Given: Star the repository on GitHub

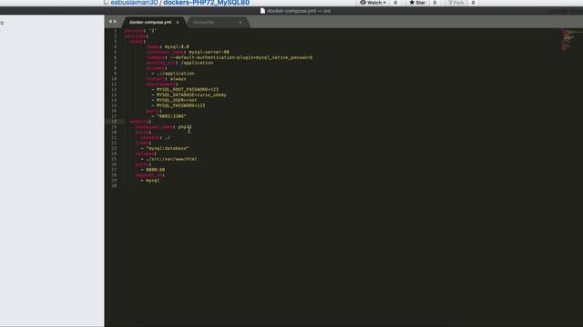Looking at the screenshot, I should coord(417,3).
